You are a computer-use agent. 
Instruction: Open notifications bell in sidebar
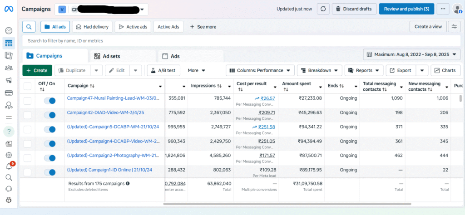9,166
